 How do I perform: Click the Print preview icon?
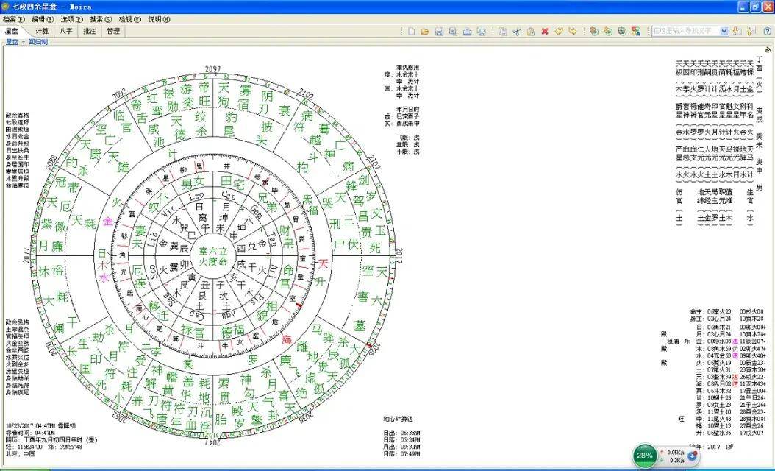(453, 31)
